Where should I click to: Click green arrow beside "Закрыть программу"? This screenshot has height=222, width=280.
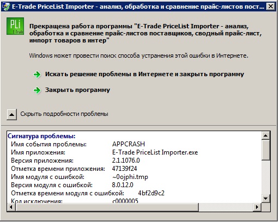(37, 90)
